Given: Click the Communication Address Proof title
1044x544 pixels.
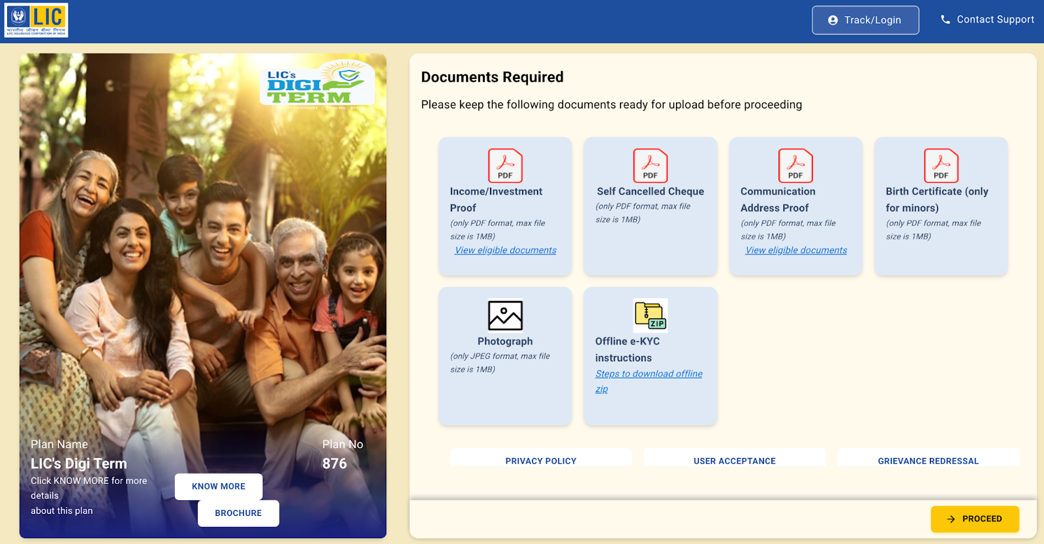Looking at the screenshot, I should click(778, 200).
